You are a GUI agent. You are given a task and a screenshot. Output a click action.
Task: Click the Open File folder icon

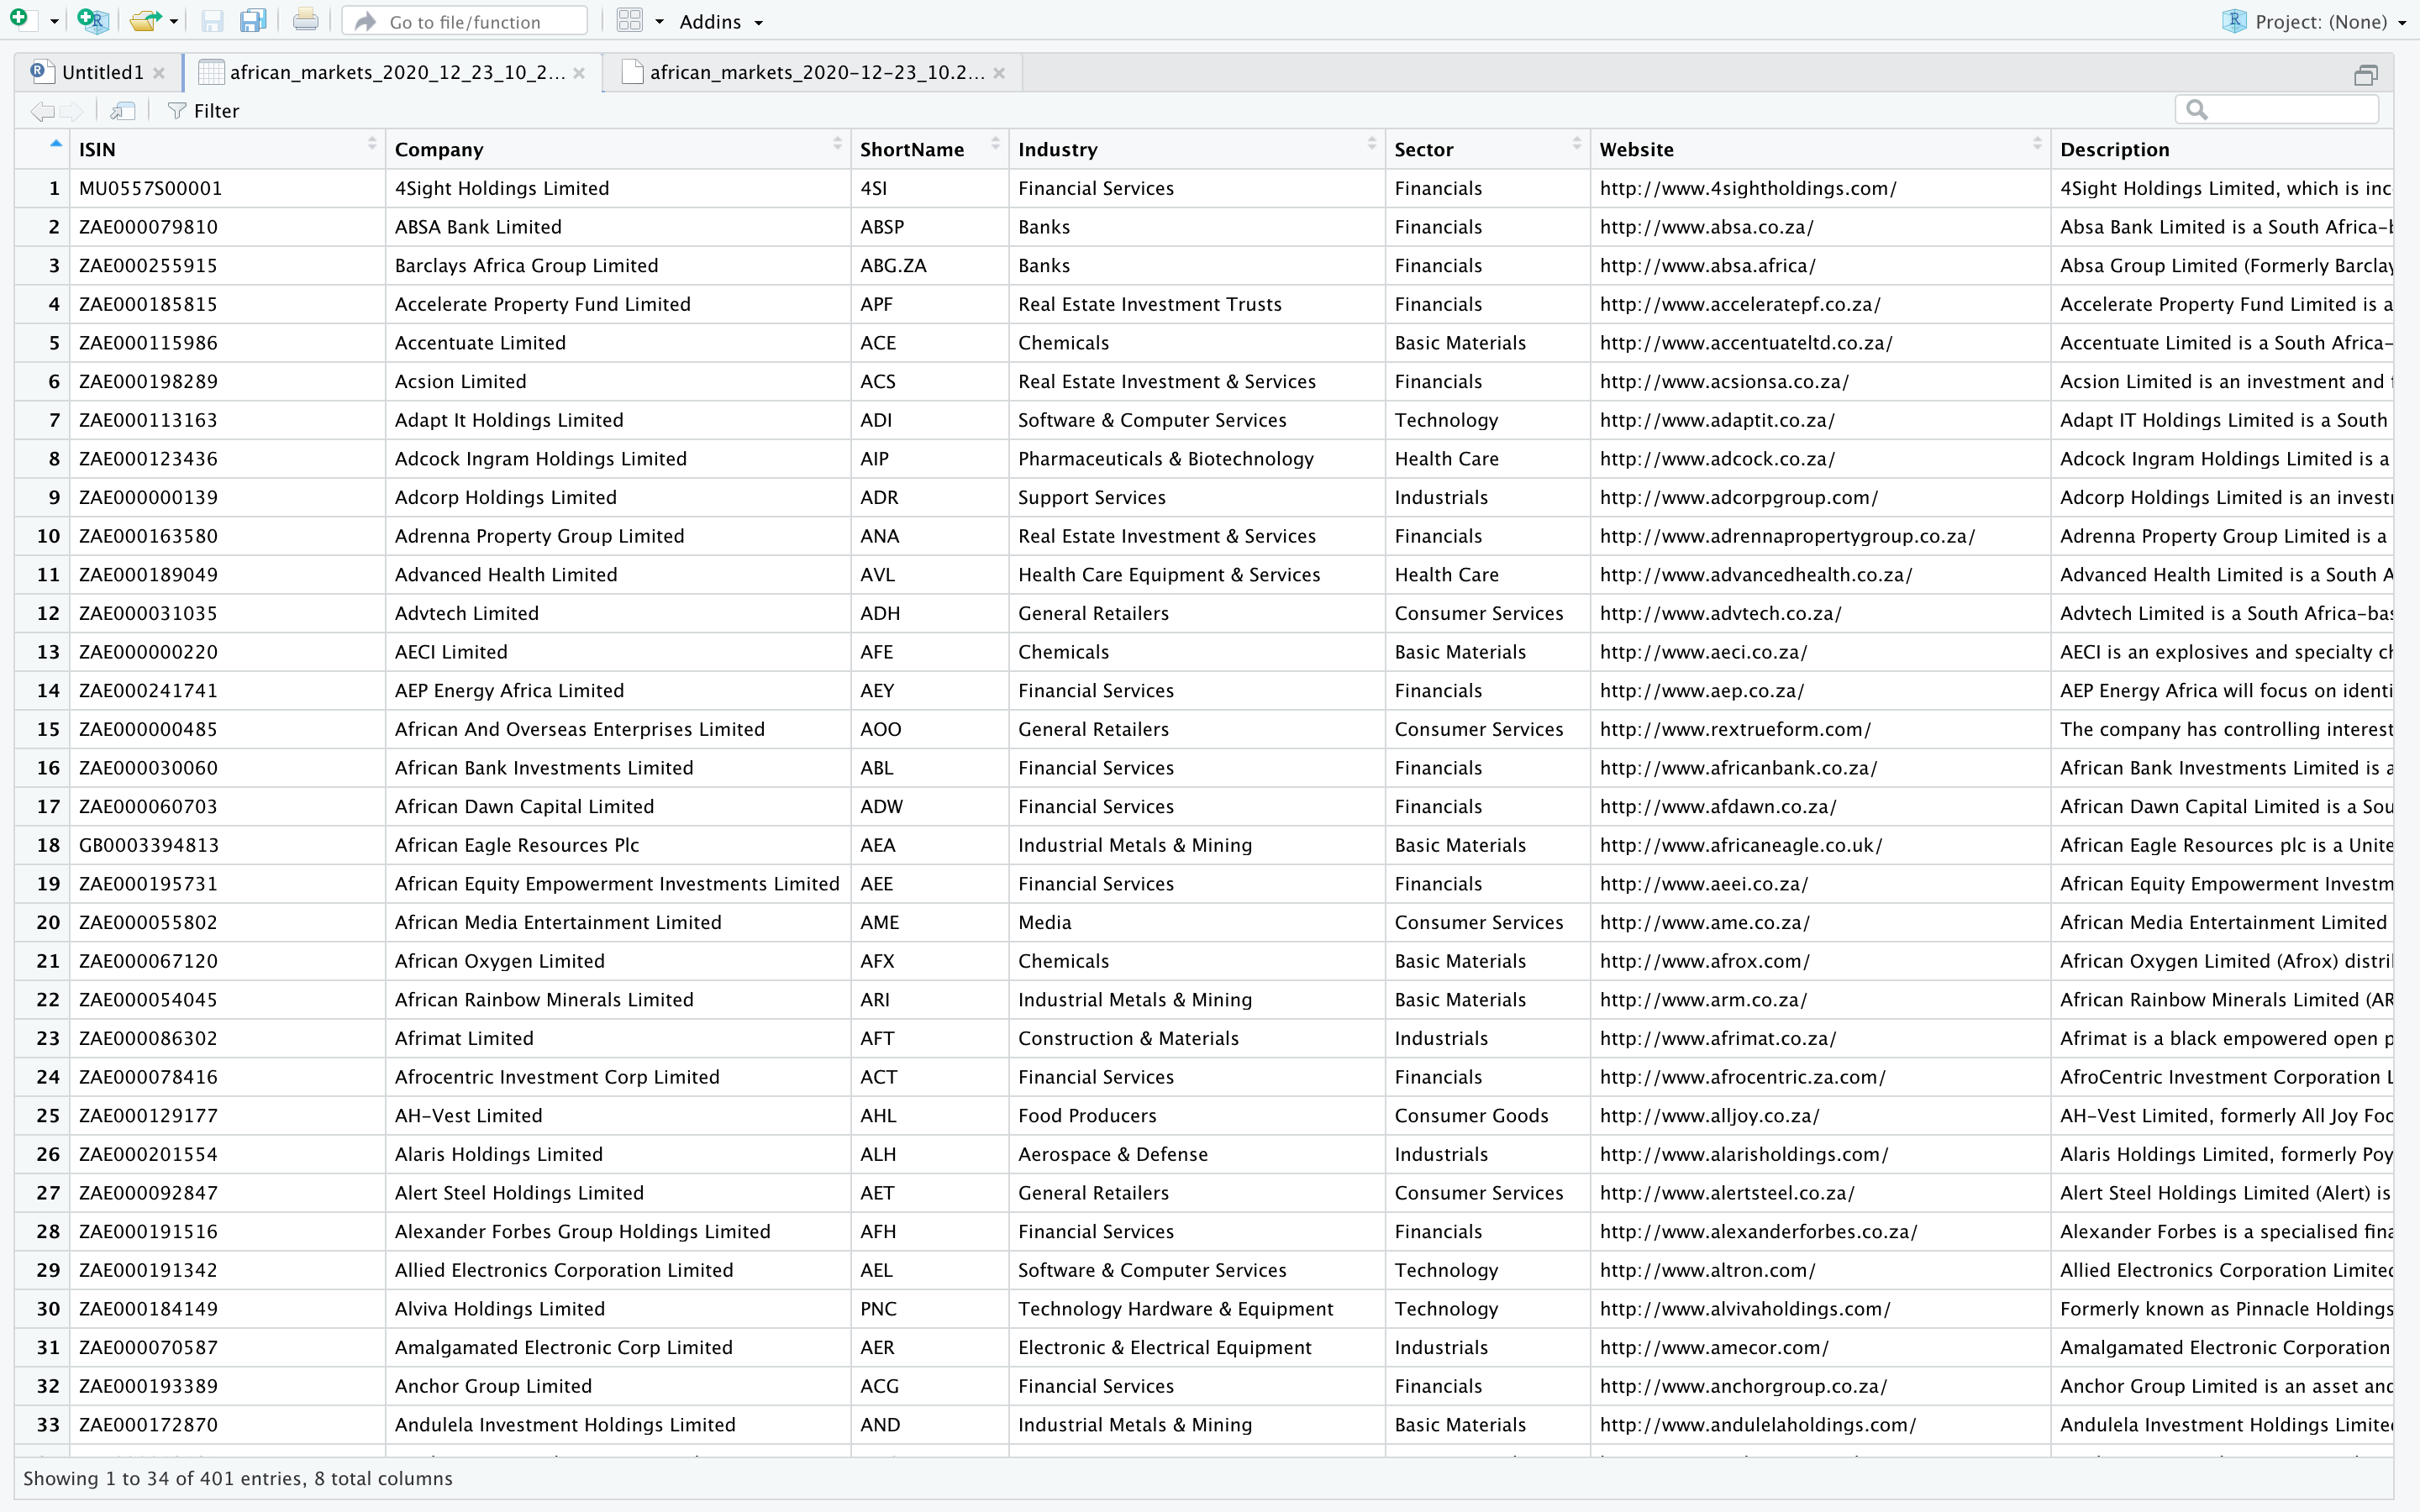(x=146, y=20)
